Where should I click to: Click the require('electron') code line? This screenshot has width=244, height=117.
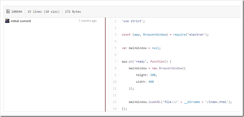(165, 35)
